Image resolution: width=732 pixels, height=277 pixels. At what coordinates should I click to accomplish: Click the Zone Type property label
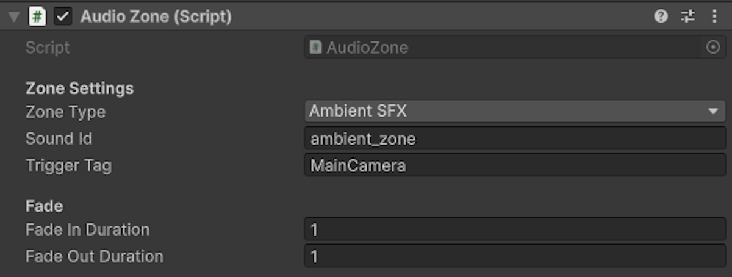[x=65, y=112]
